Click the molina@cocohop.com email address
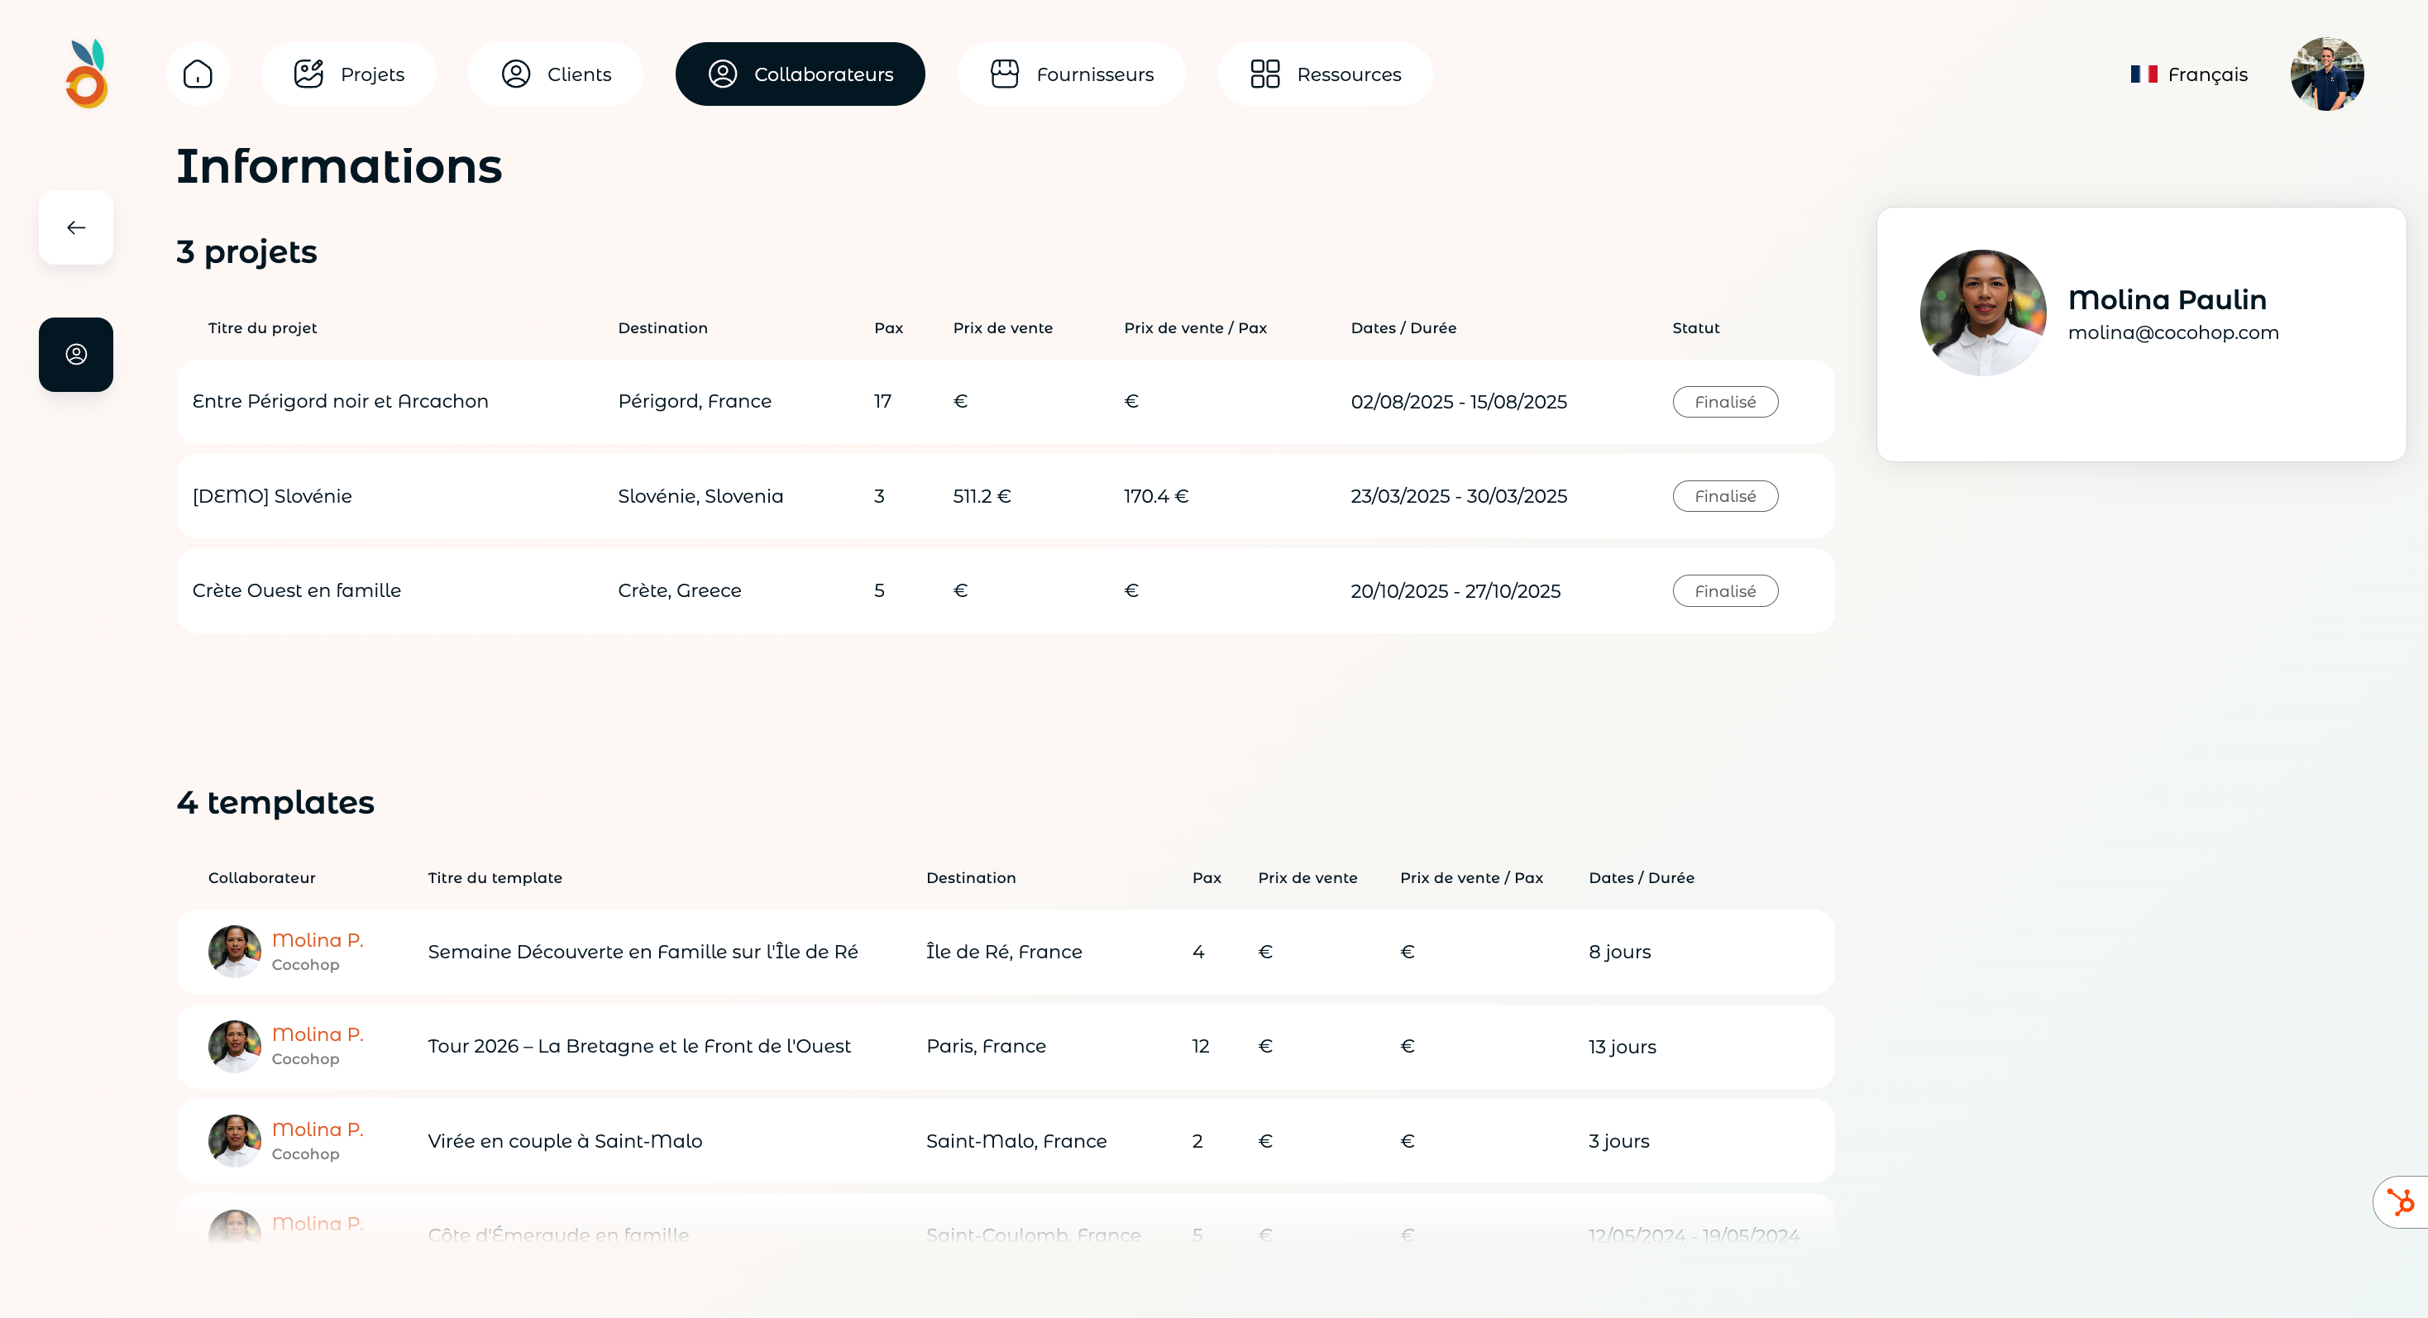Image resolution: width=2428 pixels, height=1318 pixels. tap(2173, 332)
